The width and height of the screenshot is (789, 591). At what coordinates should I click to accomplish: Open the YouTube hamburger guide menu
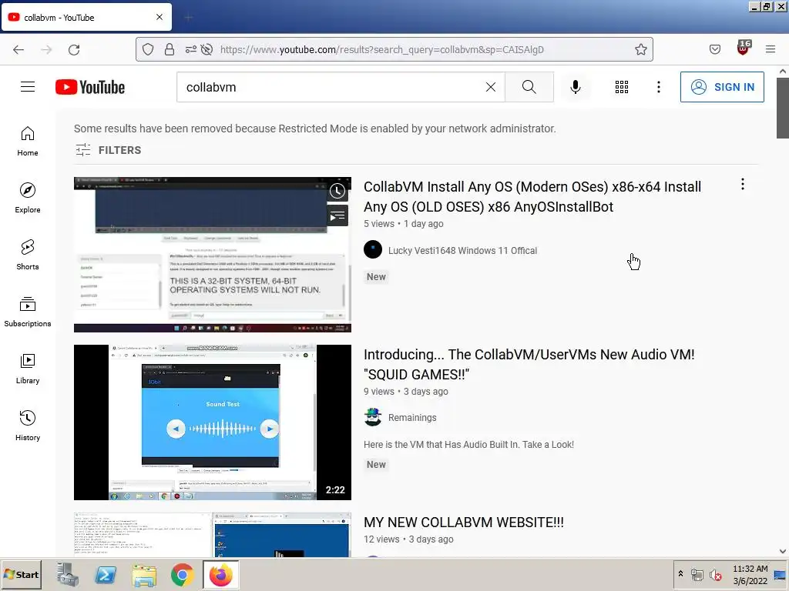28,87
